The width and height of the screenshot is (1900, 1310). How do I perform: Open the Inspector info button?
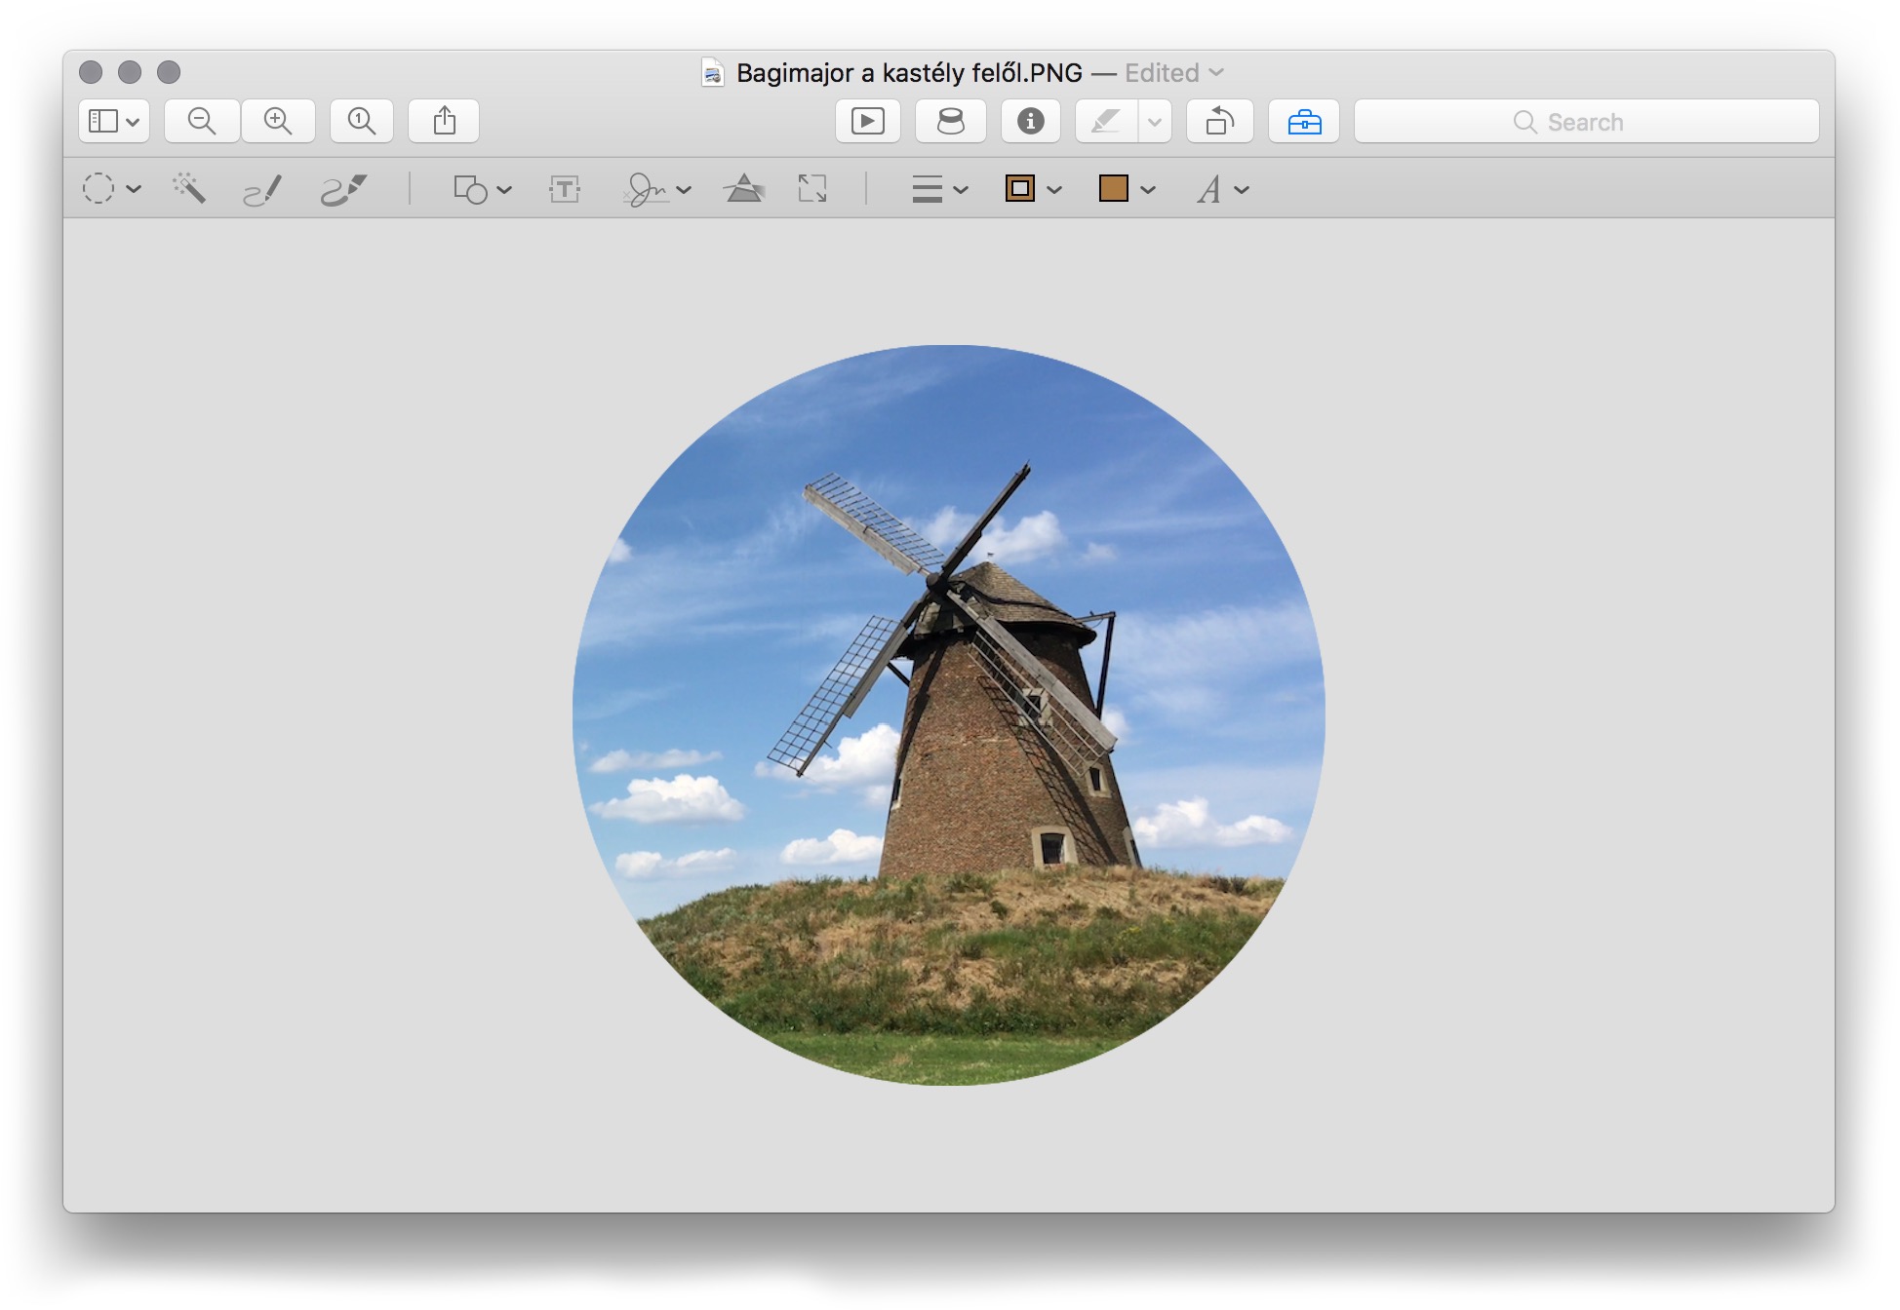point(1031,121)
